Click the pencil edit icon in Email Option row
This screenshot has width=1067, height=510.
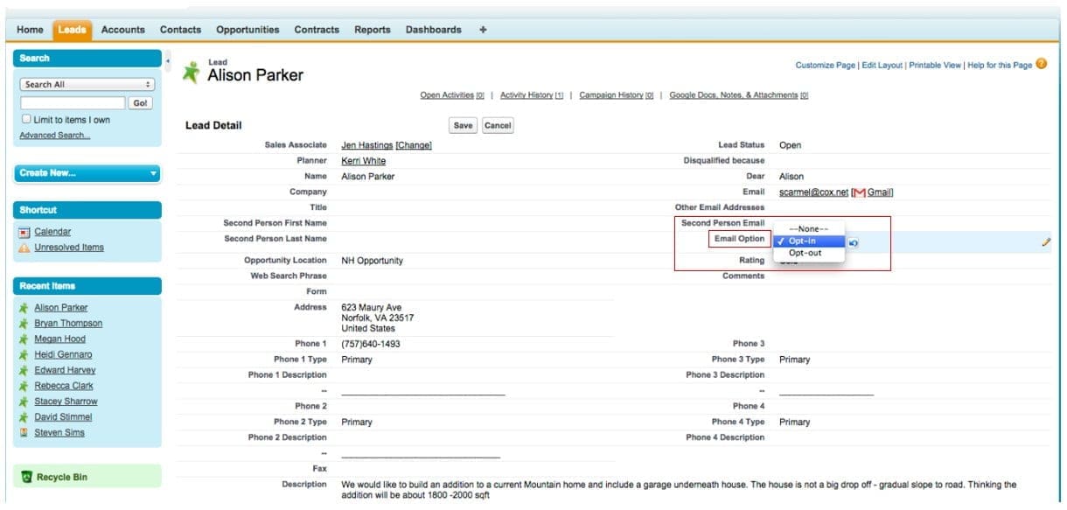click(1046, 242)
